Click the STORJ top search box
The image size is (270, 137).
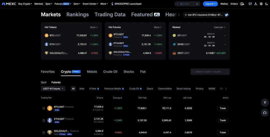coord(187,4)
